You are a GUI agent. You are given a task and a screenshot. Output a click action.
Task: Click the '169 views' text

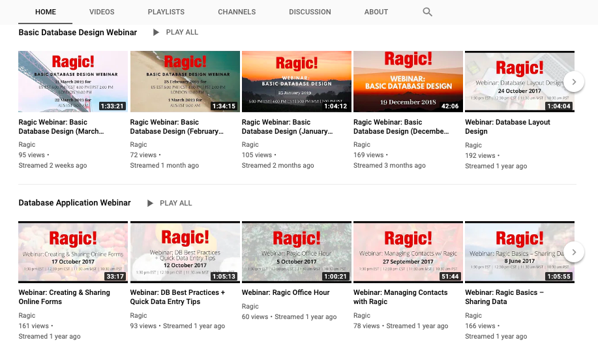[x=368, y=155]
